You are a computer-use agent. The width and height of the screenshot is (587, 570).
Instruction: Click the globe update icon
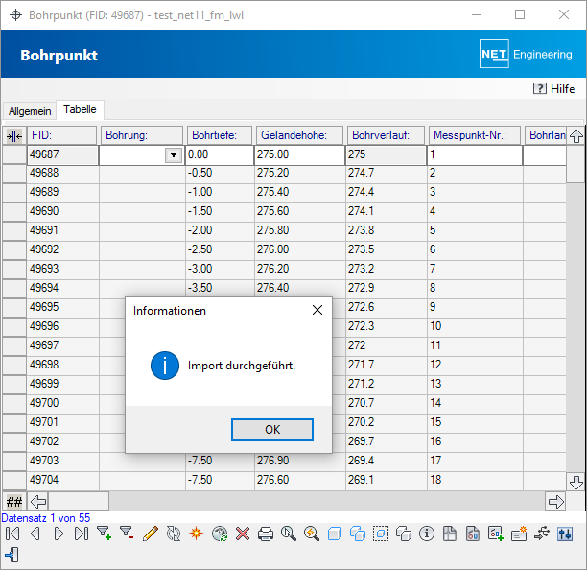[220, 534]
